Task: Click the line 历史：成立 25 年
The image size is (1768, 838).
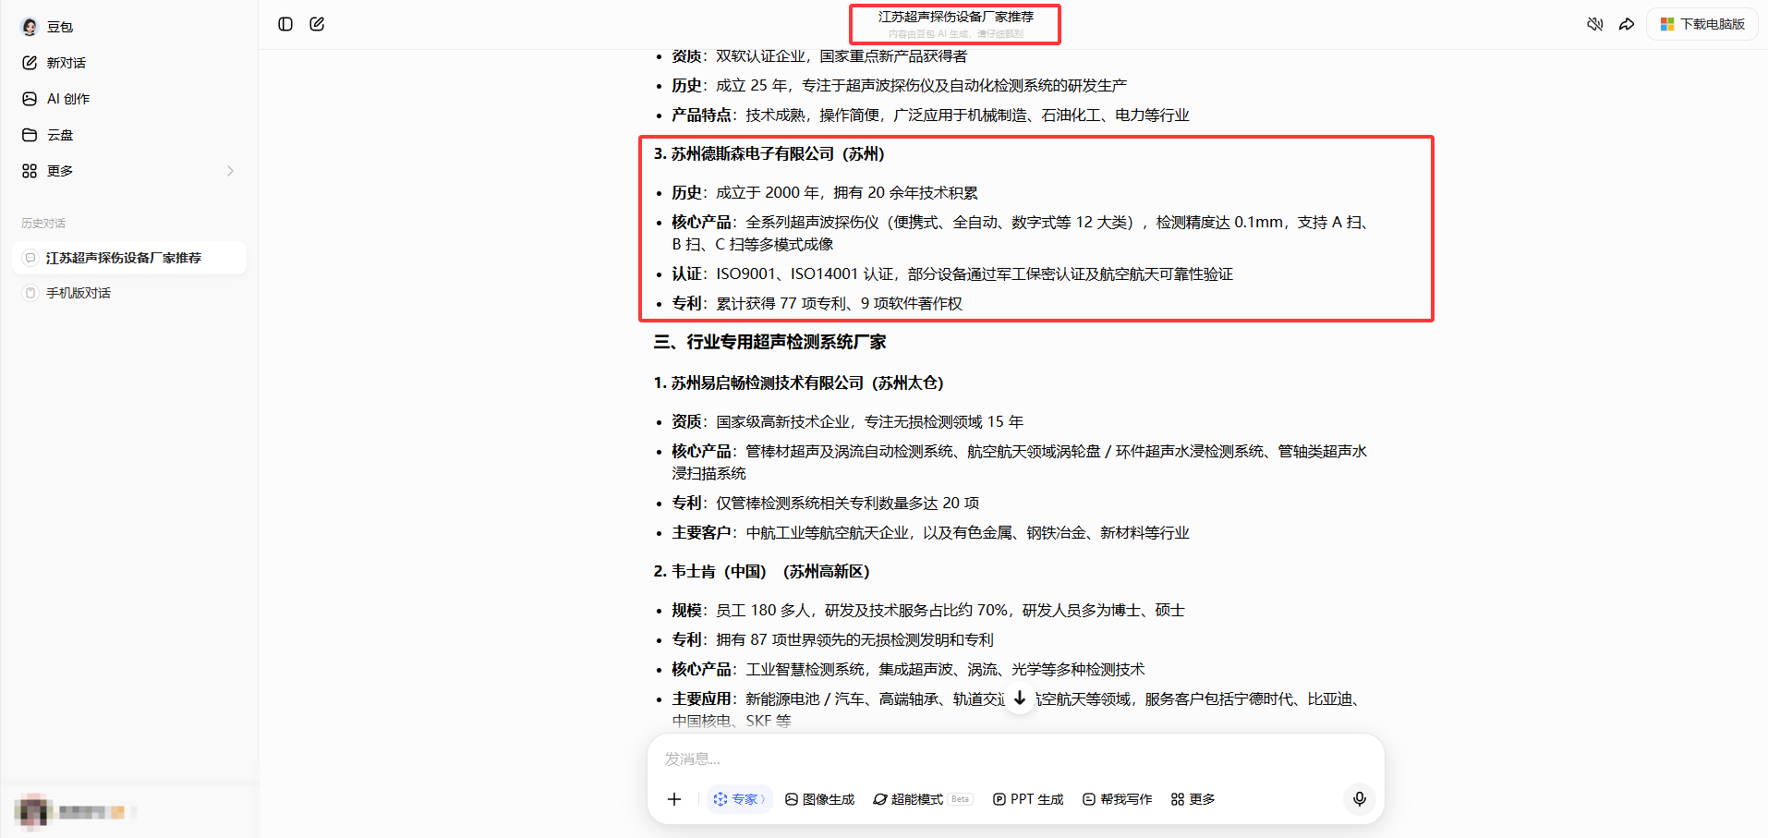Action: click(899, 86)
